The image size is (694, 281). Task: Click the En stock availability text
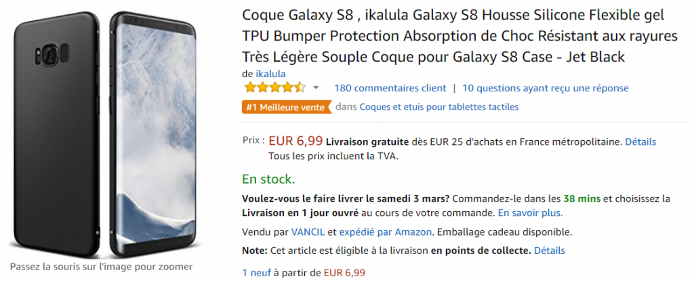coord(269,179)
